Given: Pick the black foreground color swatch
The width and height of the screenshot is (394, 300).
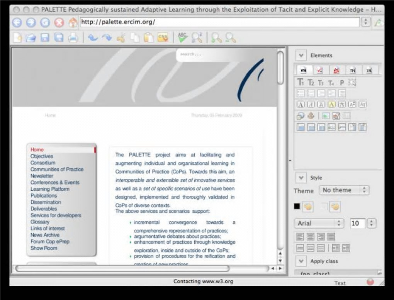Looking at the screenshot, I should (x=297, y=206).
